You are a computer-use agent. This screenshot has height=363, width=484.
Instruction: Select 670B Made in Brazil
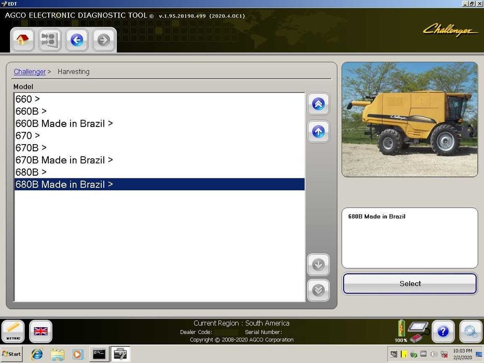pyautogui.click(x=159, y=160)
